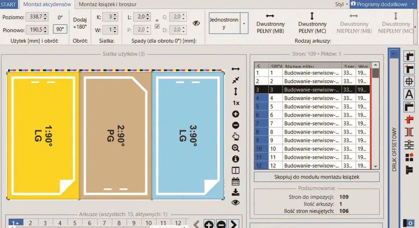The height and width of the screenshot is (228, 419).
Task: Click the bracket gutter marks icon
Action: click(x=409, y=132)
